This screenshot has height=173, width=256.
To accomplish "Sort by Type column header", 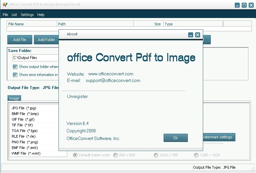I will pyautogui.click(x=193, y=24).
